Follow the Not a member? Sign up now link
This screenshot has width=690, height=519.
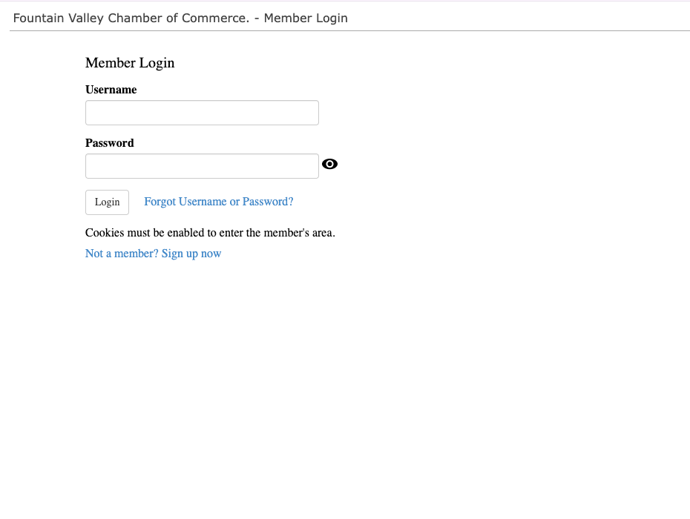coord(153,254)
